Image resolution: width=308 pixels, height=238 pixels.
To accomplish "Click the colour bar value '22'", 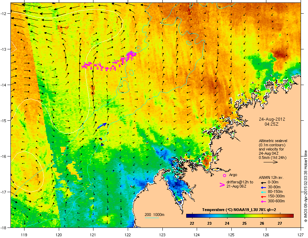I will tap(192, 223).
